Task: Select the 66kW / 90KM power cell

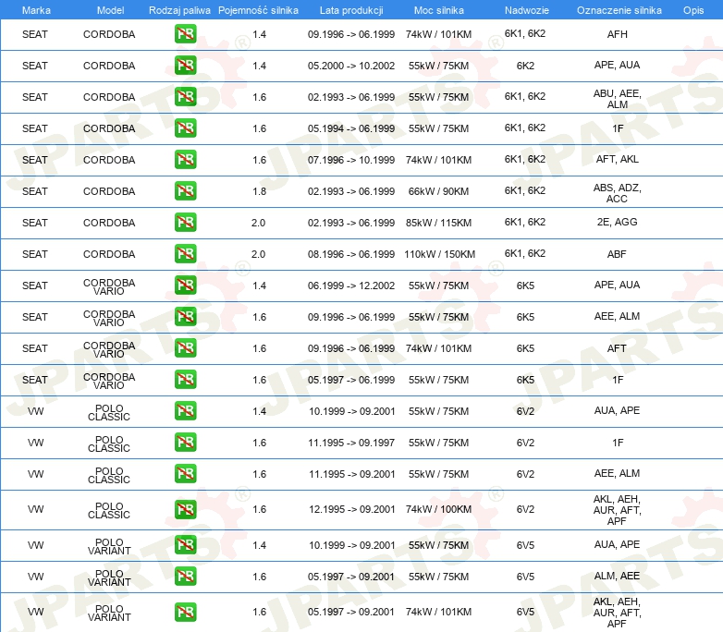Action: coord(438,191)
